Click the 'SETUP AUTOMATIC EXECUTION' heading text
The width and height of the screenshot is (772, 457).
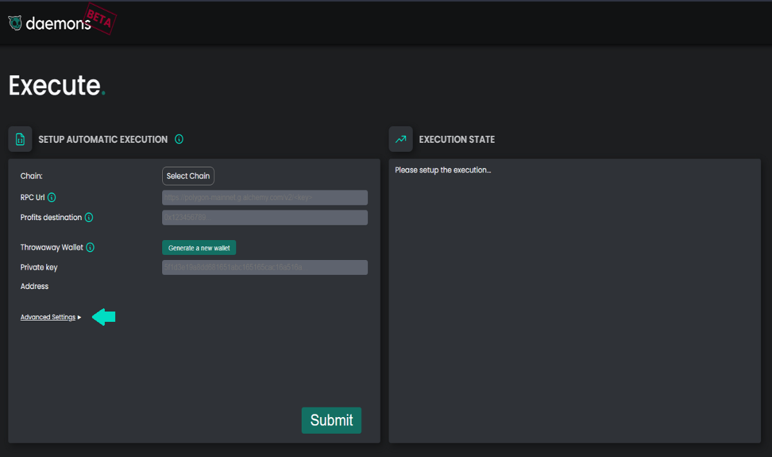(103, 139)
